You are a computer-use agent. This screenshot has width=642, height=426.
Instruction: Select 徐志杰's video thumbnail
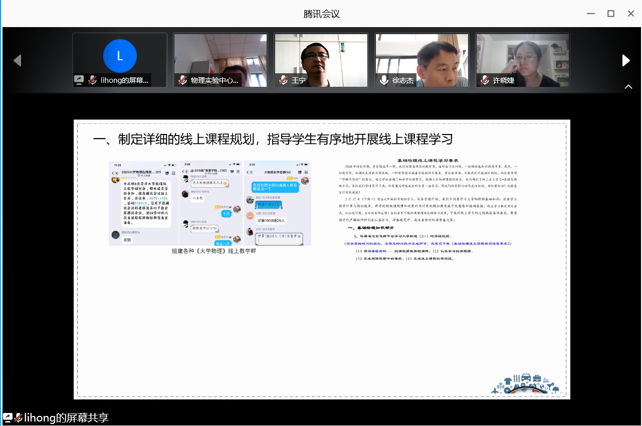pos(421,56)
